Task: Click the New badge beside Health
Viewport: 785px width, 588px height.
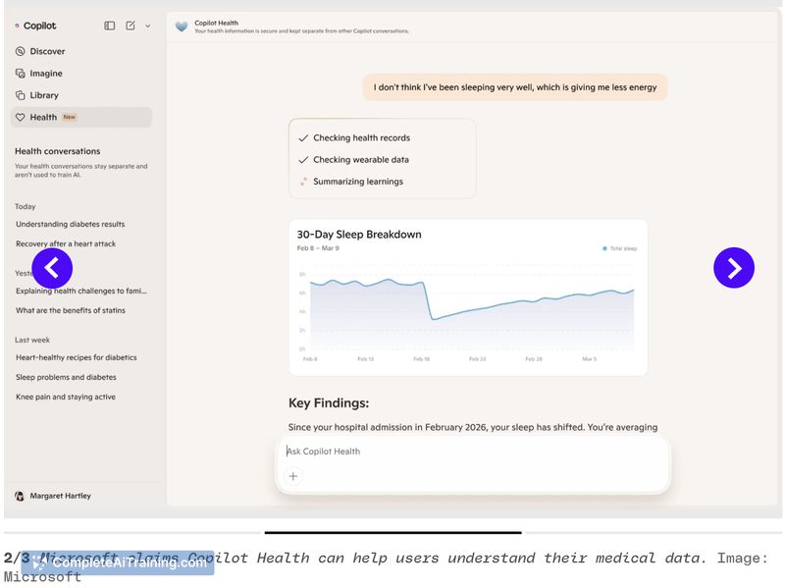Action: [69, 117]
